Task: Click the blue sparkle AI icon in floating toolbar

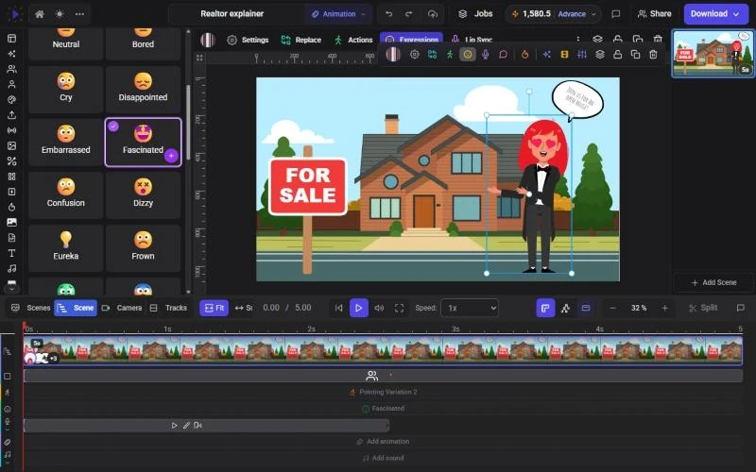Action: point(546,55)
